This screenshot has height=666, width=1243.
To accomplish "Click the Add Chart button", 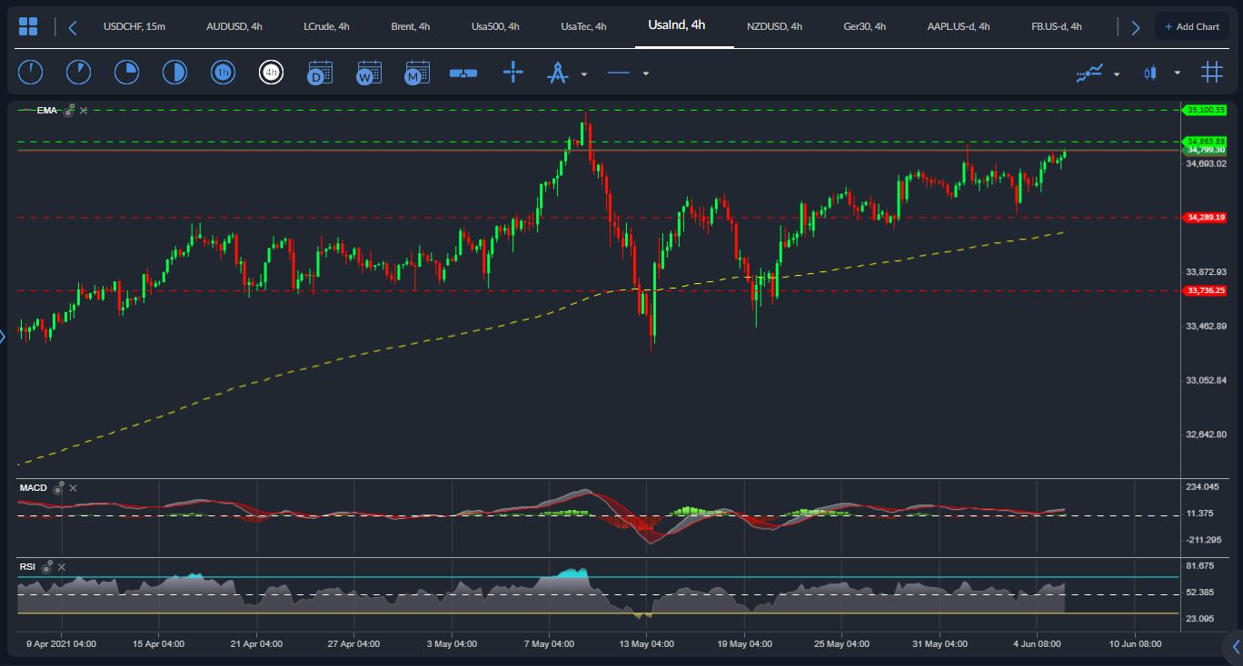I will pyautogui.click(x=1191, y=26).
